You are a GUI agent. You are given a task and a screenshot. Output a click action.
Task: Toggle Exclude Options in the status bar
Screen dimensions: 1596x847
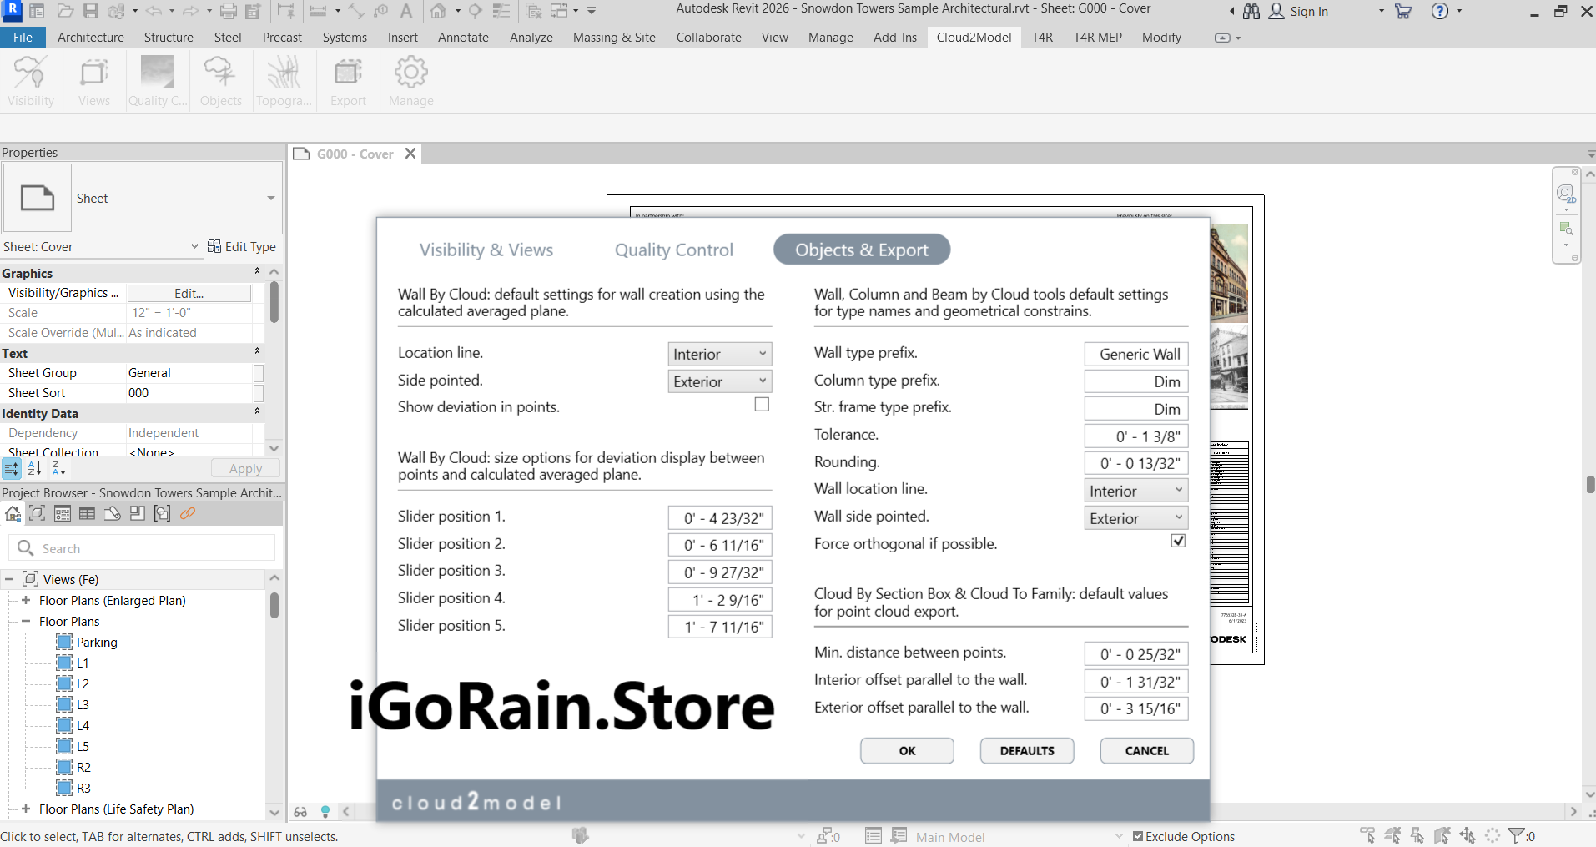(1139, 835)
